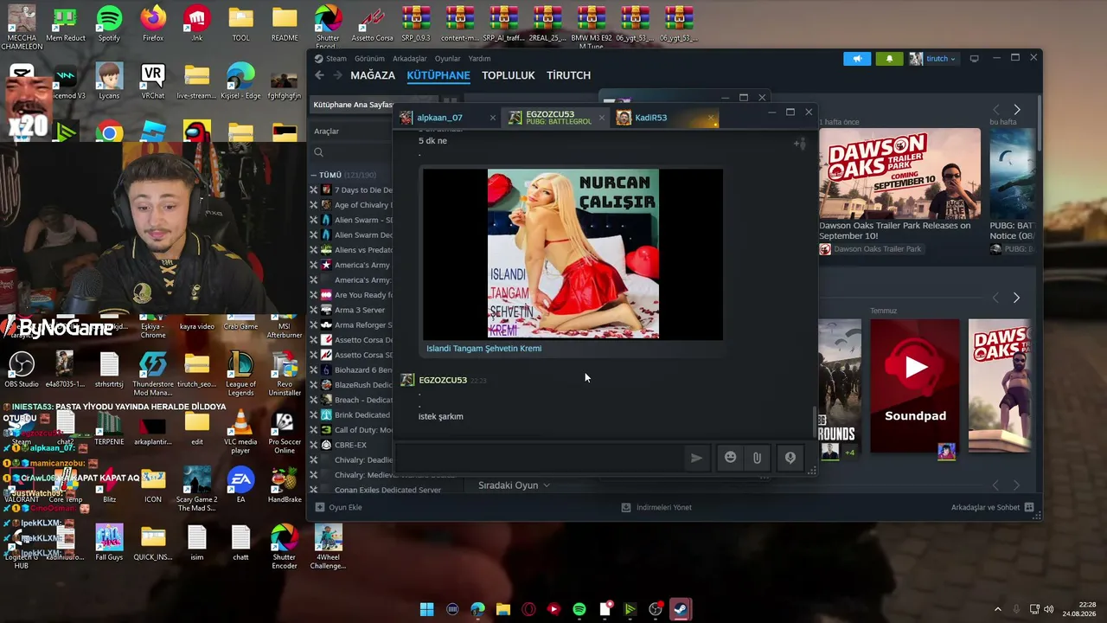This screenshot has width=1107, height=623.
Task: Click the chat history scrollbar
Action: [x=813, y=422]
